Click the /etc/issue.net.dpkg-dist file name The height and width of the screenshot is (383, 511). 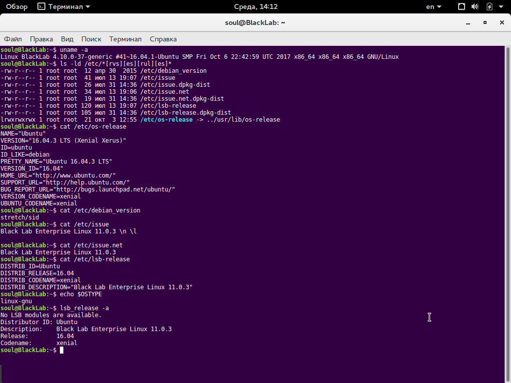point(182,99)
